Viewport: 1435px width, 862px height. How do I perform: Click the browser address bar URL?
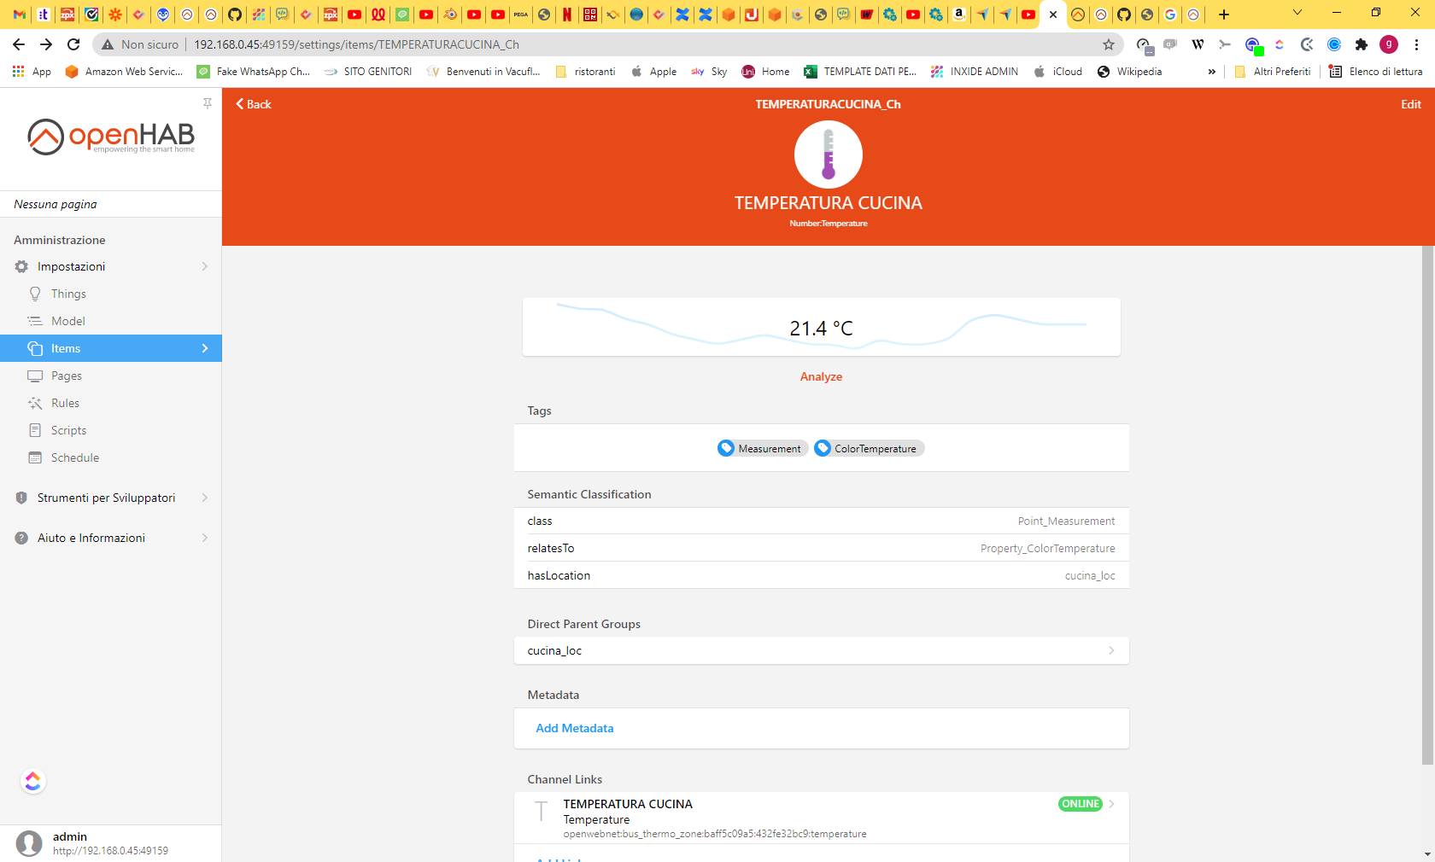357,44
